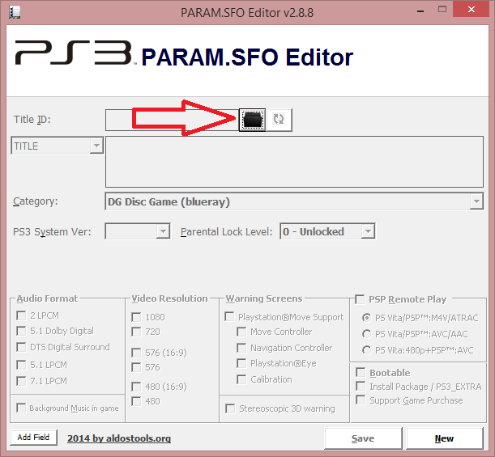The image size is (495, 457).
Task: Click inside the large title text area
Action: [294, 162]
